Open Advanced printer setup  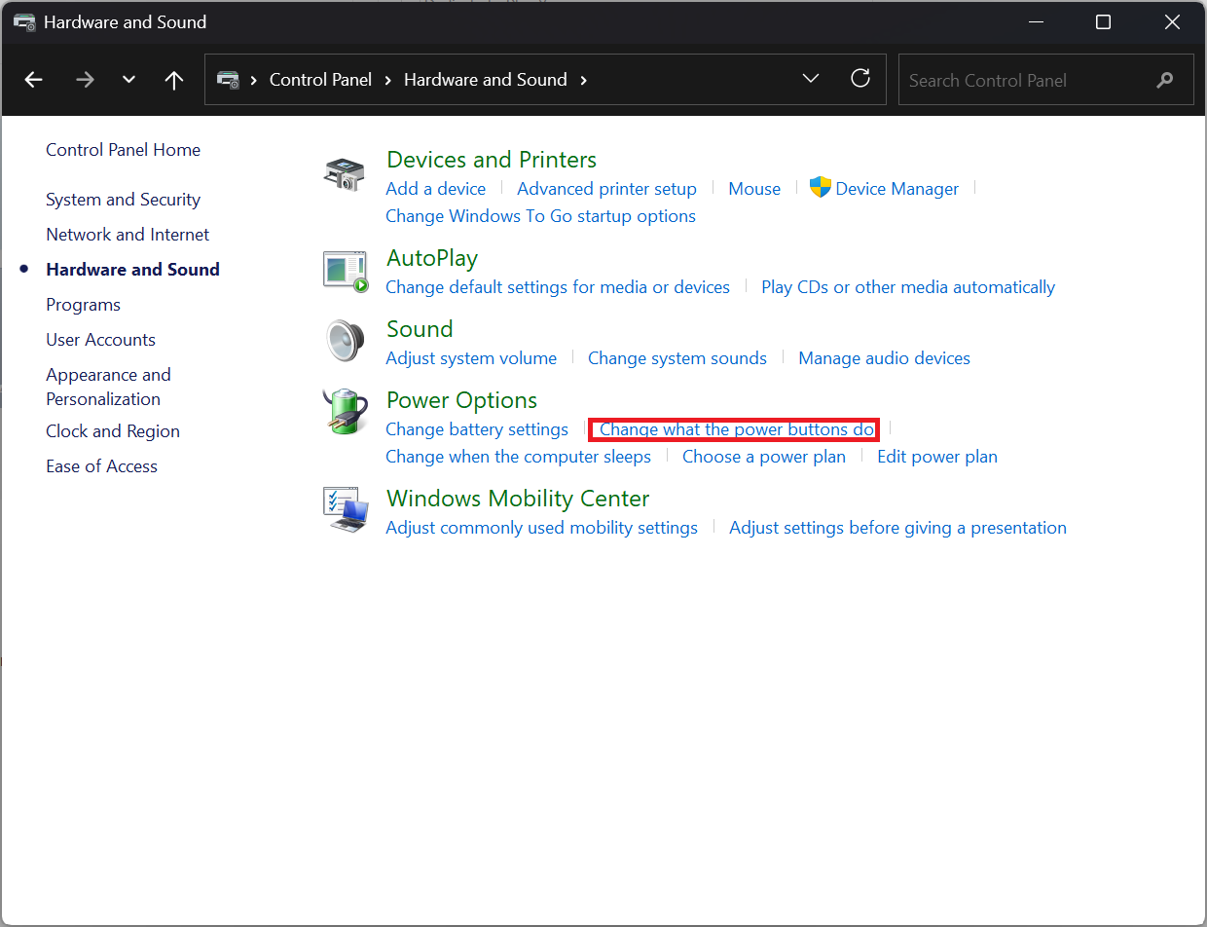pos(606,189)
